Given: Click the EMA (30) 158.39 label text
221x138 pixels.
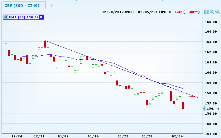Looking at the screenshot, I should pos(23,17).
